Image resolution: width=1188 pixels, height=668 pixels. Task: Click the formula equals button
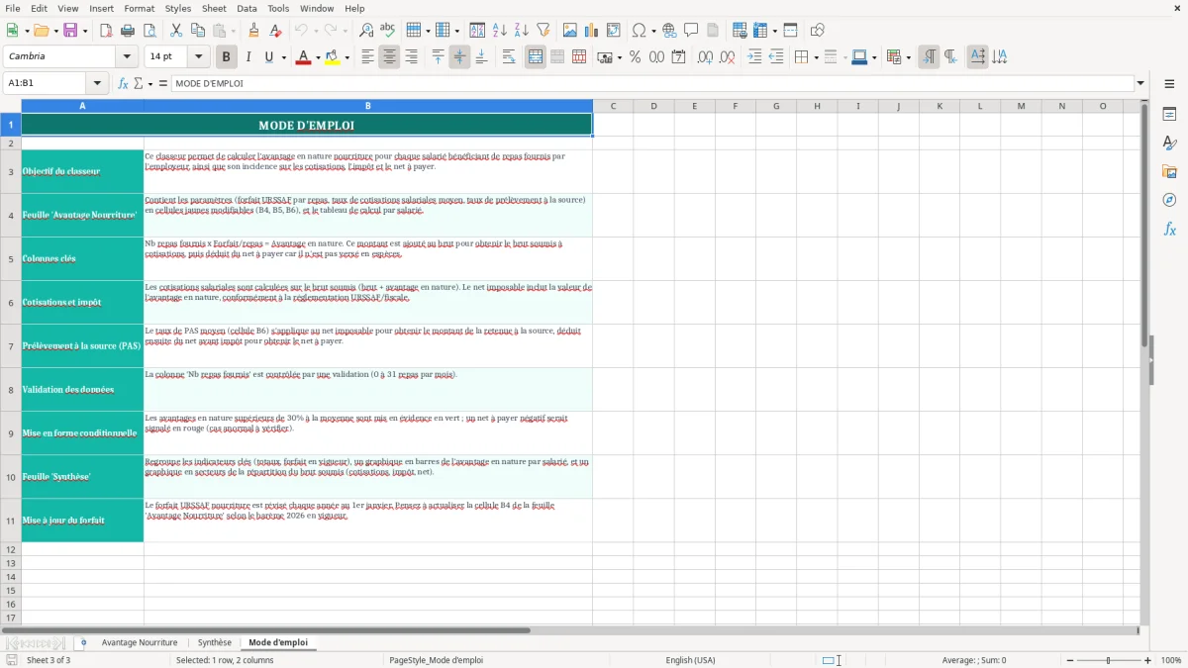(x=163, y=83)
